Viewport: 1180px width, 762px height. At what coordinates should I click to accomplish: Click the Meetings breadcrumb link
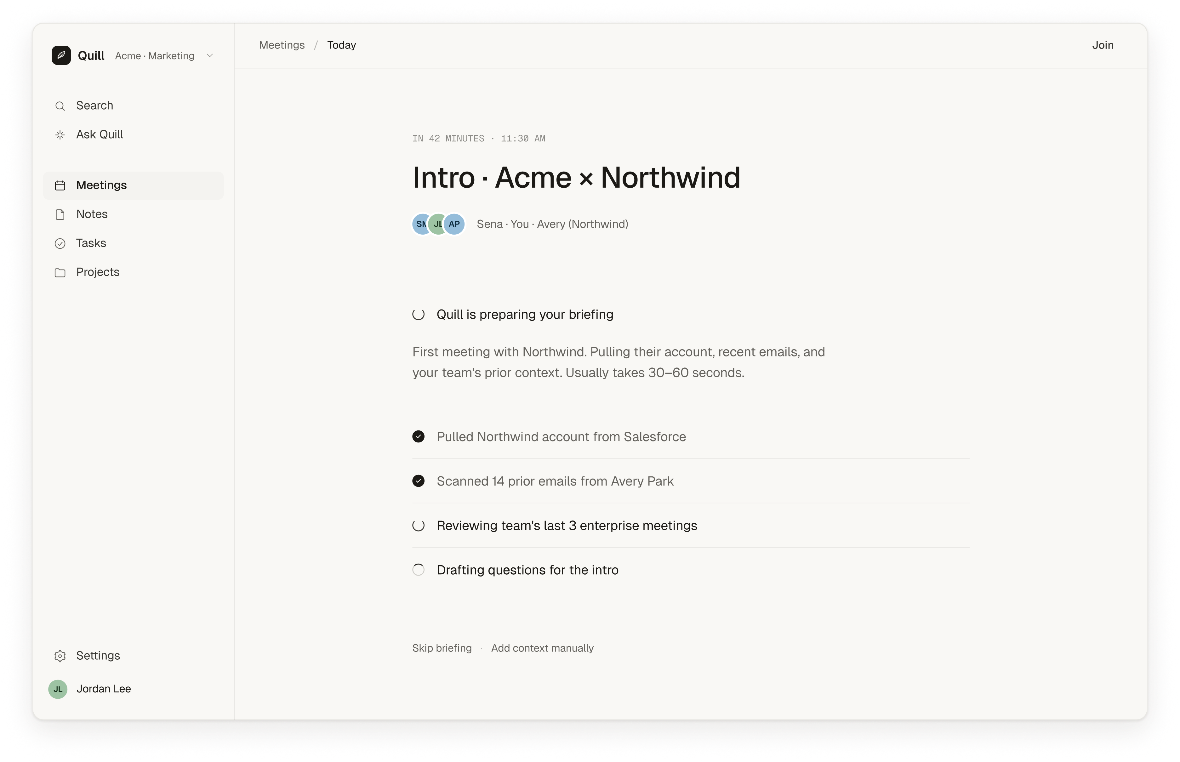[x=282, y=45]
